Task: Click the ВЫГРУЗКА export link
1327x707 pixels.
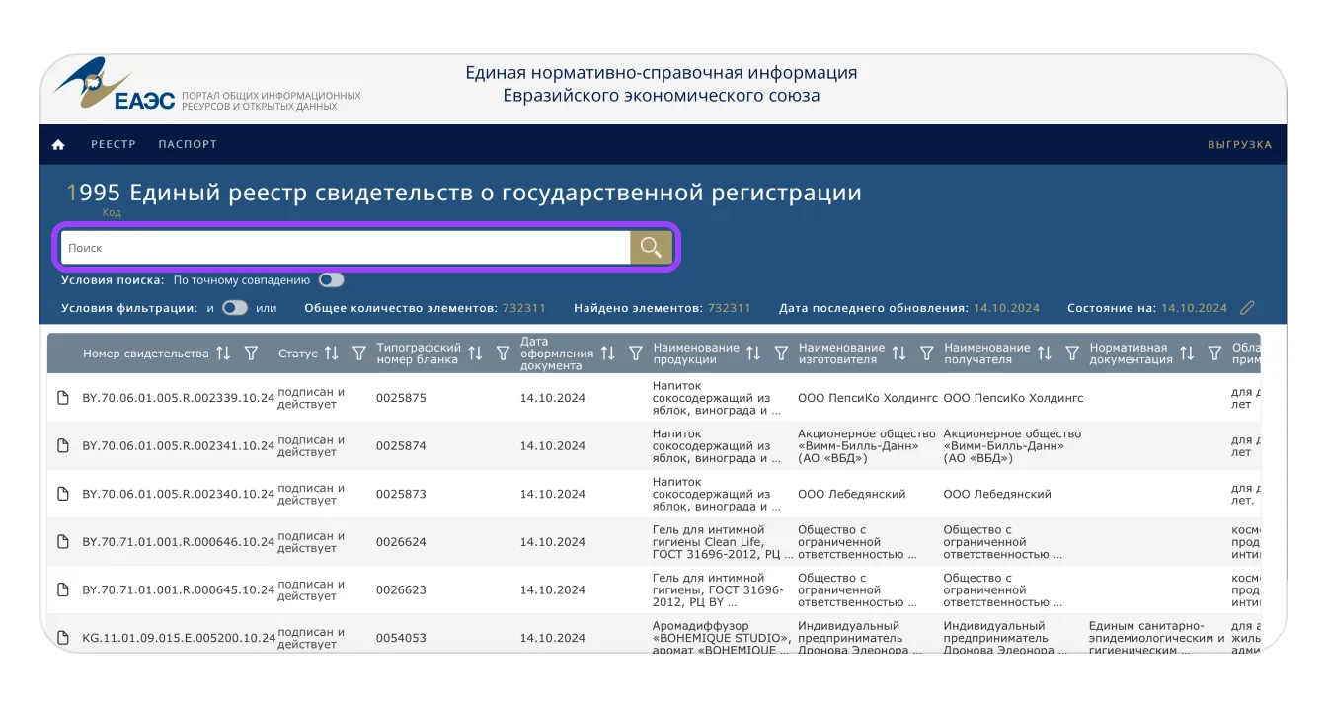Action: pyautogui.click(x=1239, y=145)
